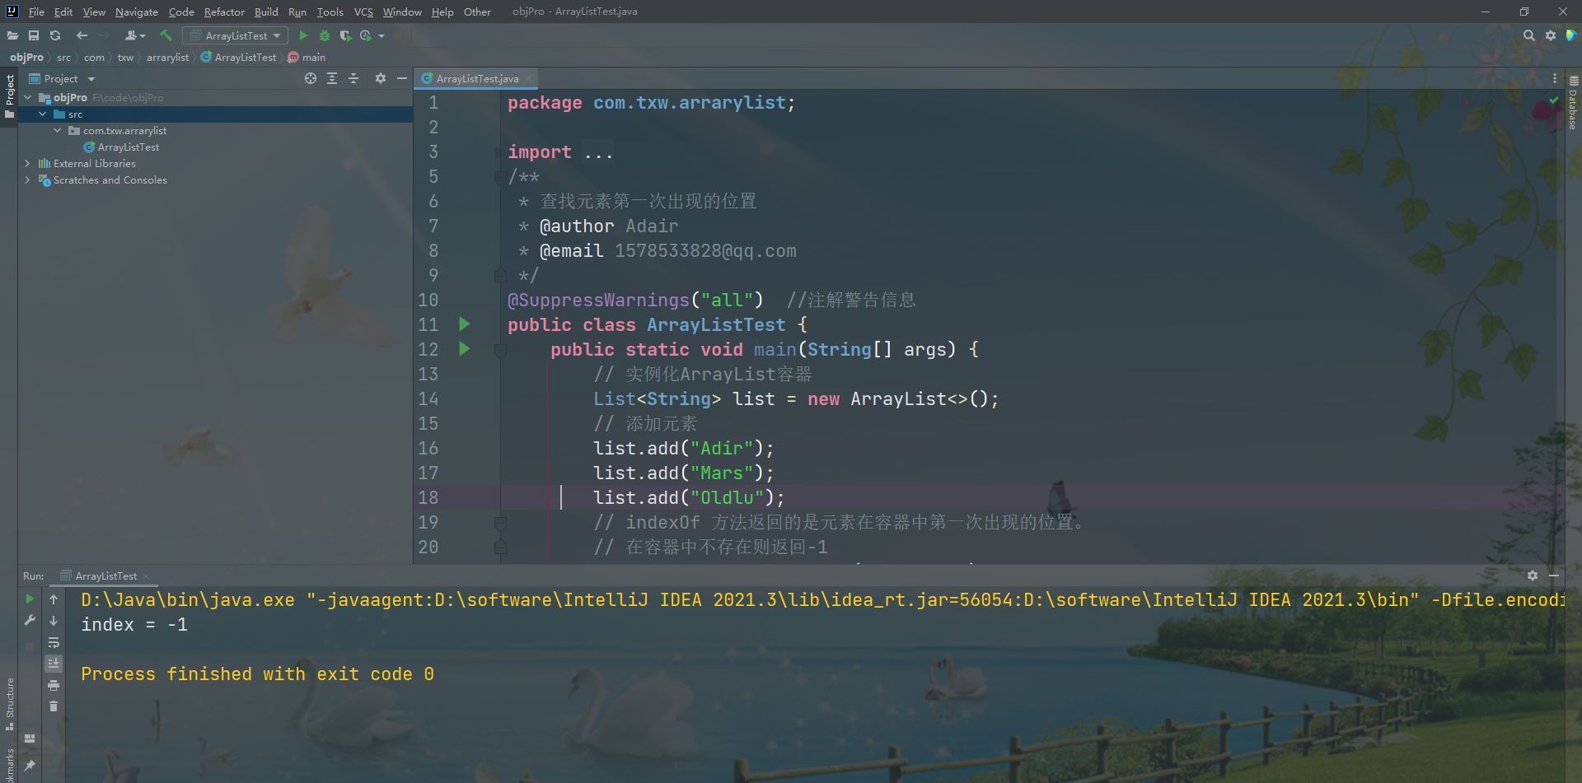Switch to the ArrayListTest.java editor tab
This screenshot has height=783, width=1582.
[477, 78]
